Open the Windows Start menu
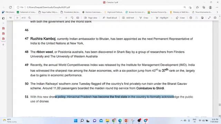 click(76, 121)
